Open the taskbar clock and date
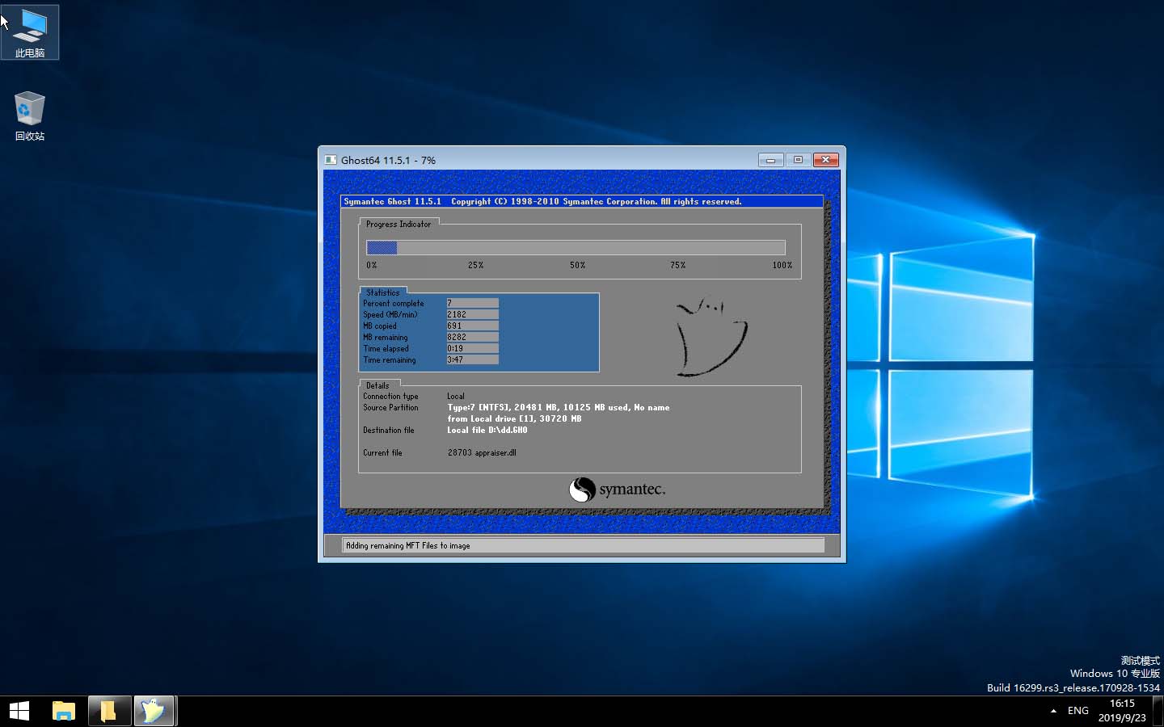The width and height of the screenshot is (1164, 727). (1122, 711)
